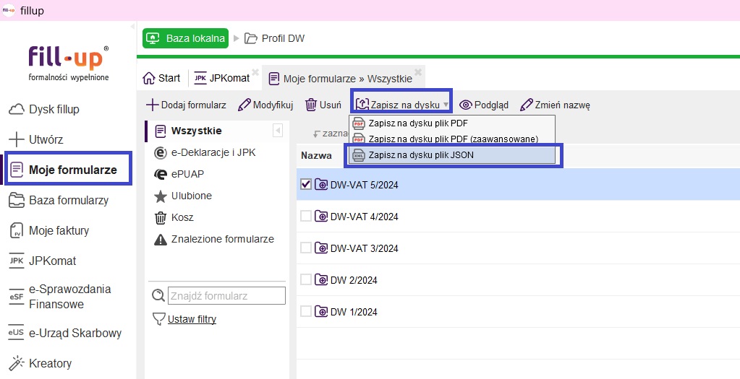Viewport: 740px width, 379px height.
Task: Click the Utwórz plus item
Action: click(x=36, y=139)
